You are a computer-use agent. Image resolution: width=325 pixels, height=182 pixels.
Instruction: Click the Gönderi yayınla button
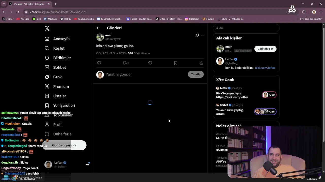[64, 145]
